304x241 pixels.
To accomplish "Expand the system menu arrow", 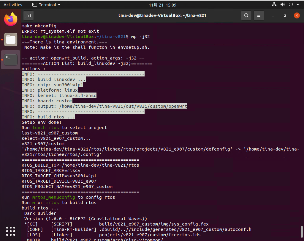I will [297, 5].
